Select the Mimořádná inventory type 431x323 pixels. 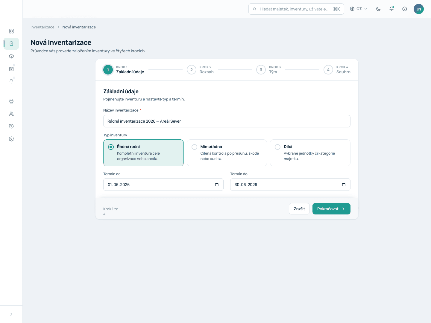click(227, 153)
